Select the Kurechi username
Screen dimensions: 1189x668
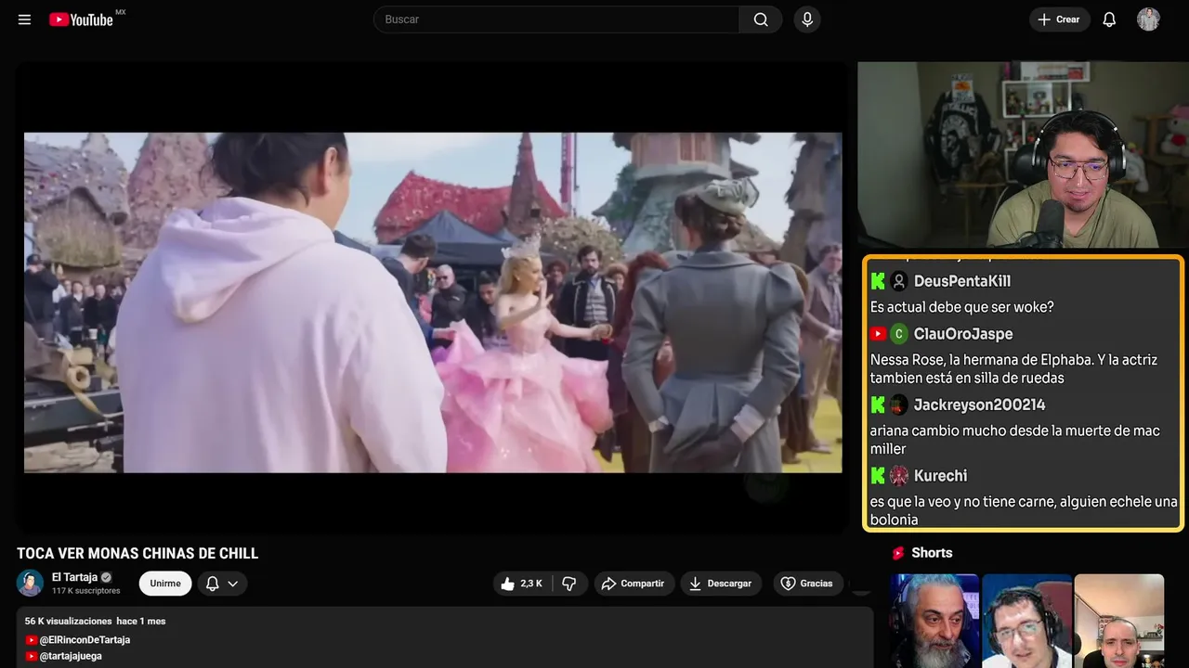pos(940,476)
